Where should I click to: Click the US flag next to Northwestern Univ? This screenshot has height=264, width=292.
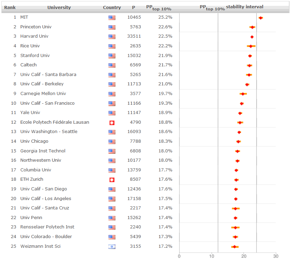pos(112,161)
